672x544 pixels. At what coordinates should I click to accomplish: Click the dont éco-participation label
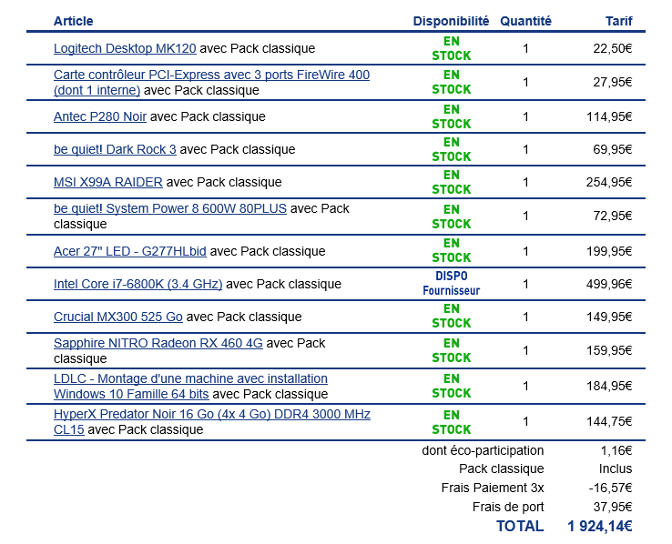point(483,450)
